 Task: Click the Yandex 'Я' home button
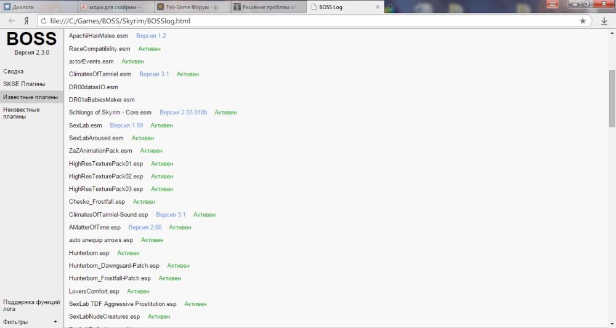pos(26,21)
